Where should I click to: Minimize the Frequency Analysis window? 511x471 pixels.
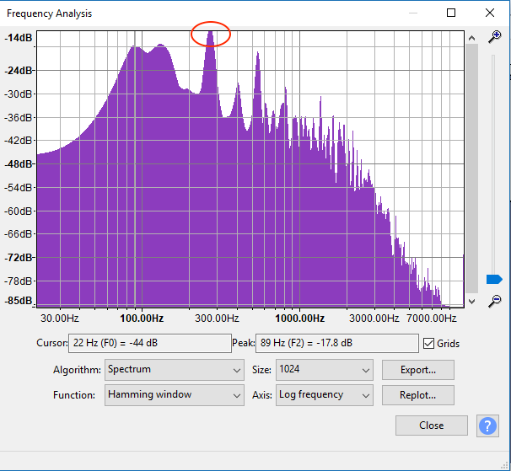click(x=413, y=13)
